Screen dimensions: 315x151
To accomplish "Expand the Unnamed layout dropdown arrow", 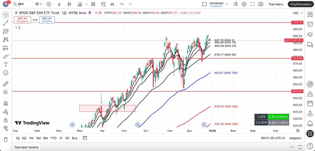I will [227, 4].
